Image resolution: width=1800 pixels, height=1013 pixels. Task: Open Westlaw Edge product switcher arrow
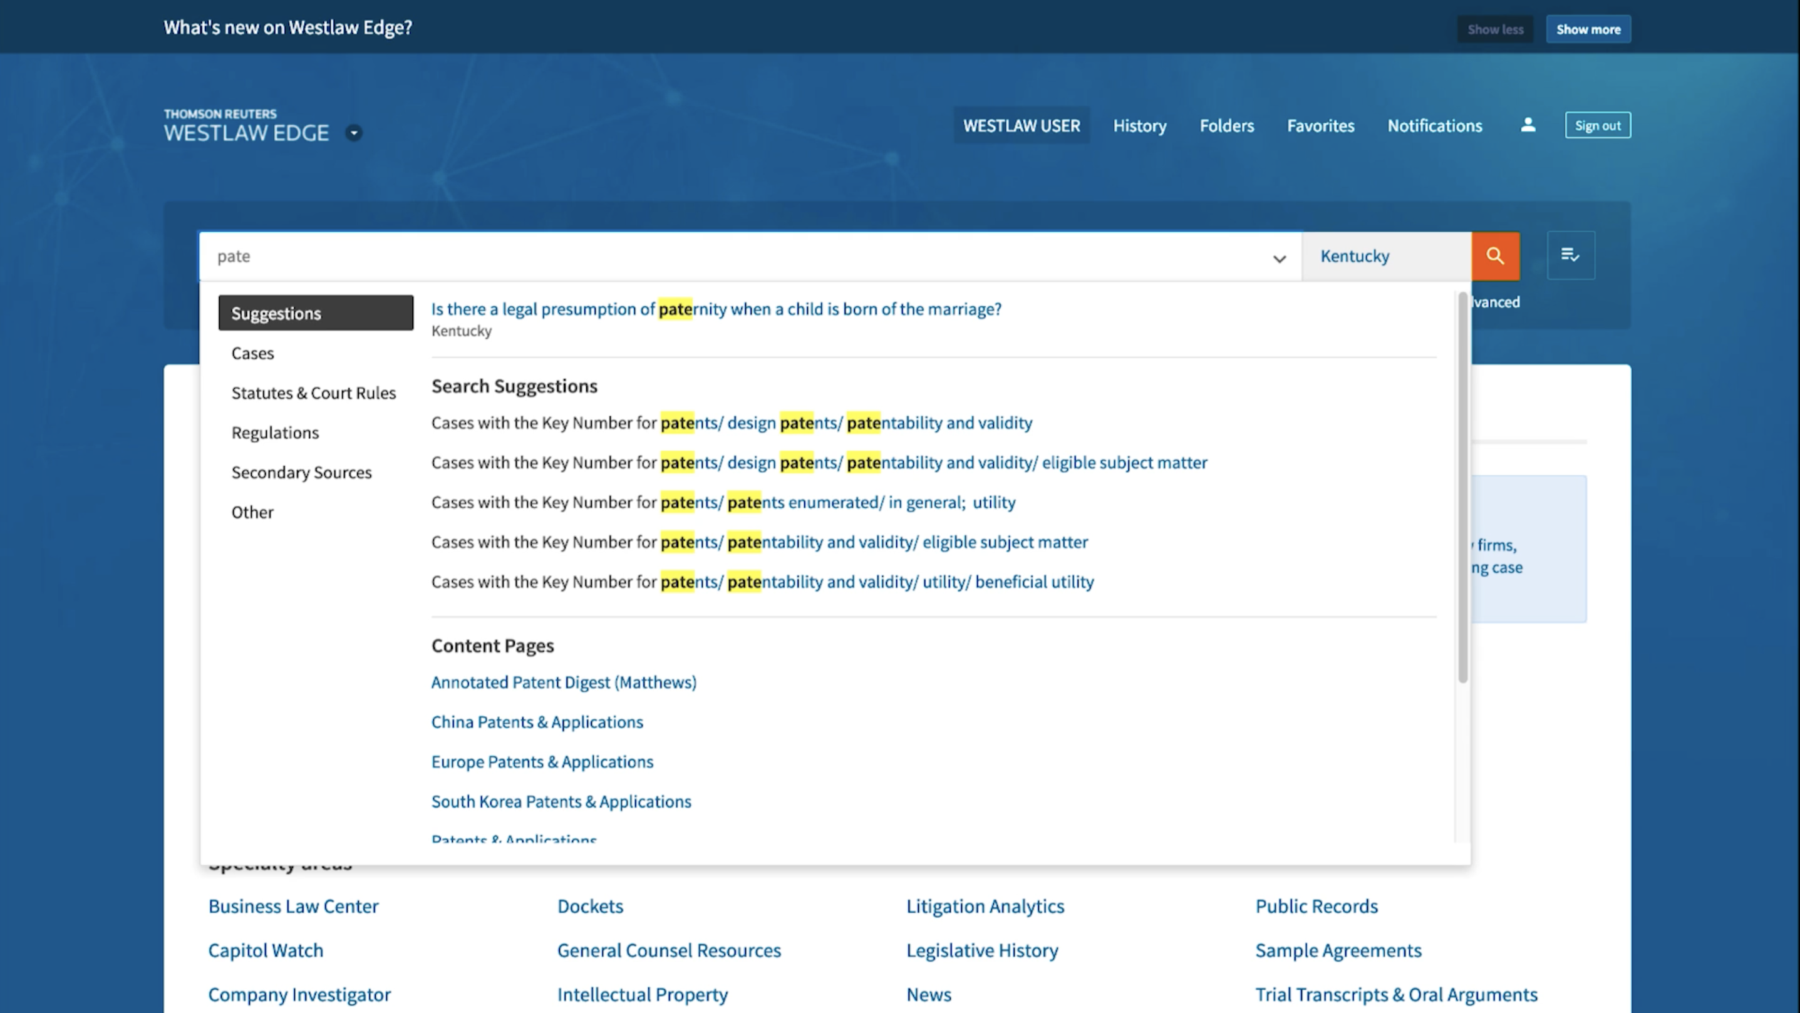pyautogui.click(x=354, y=133)
